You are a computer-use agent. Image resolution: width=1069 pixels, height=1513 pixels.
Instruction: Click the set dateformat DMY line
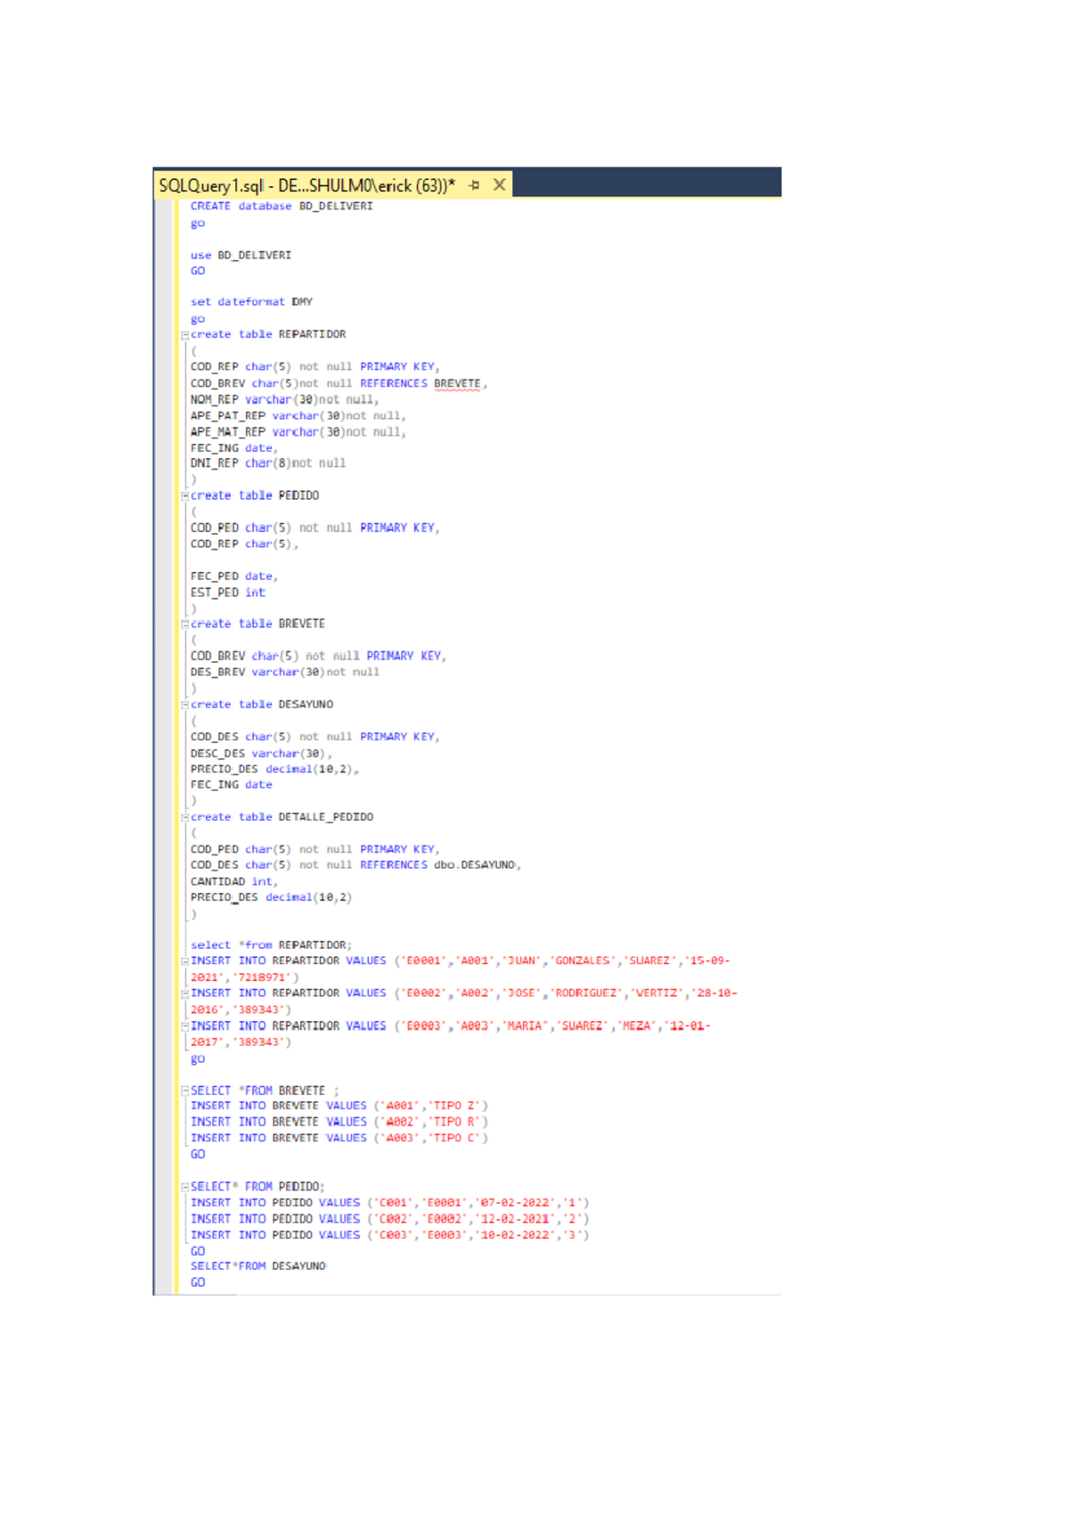251,302
